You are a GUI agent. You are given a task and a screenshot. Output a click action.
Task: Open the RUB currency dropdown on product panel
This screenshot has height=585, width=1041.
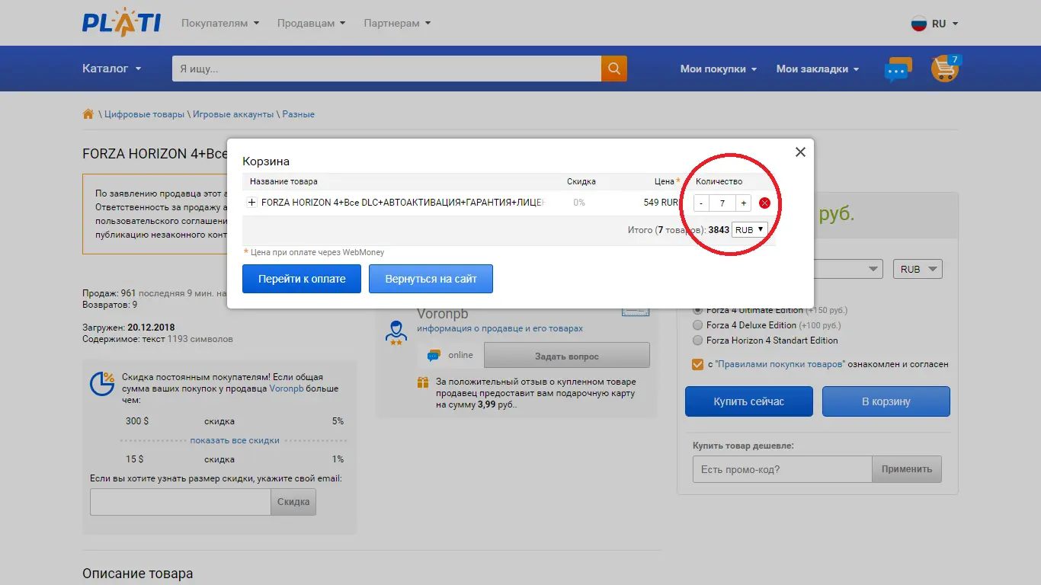click(x=918, y=270)
